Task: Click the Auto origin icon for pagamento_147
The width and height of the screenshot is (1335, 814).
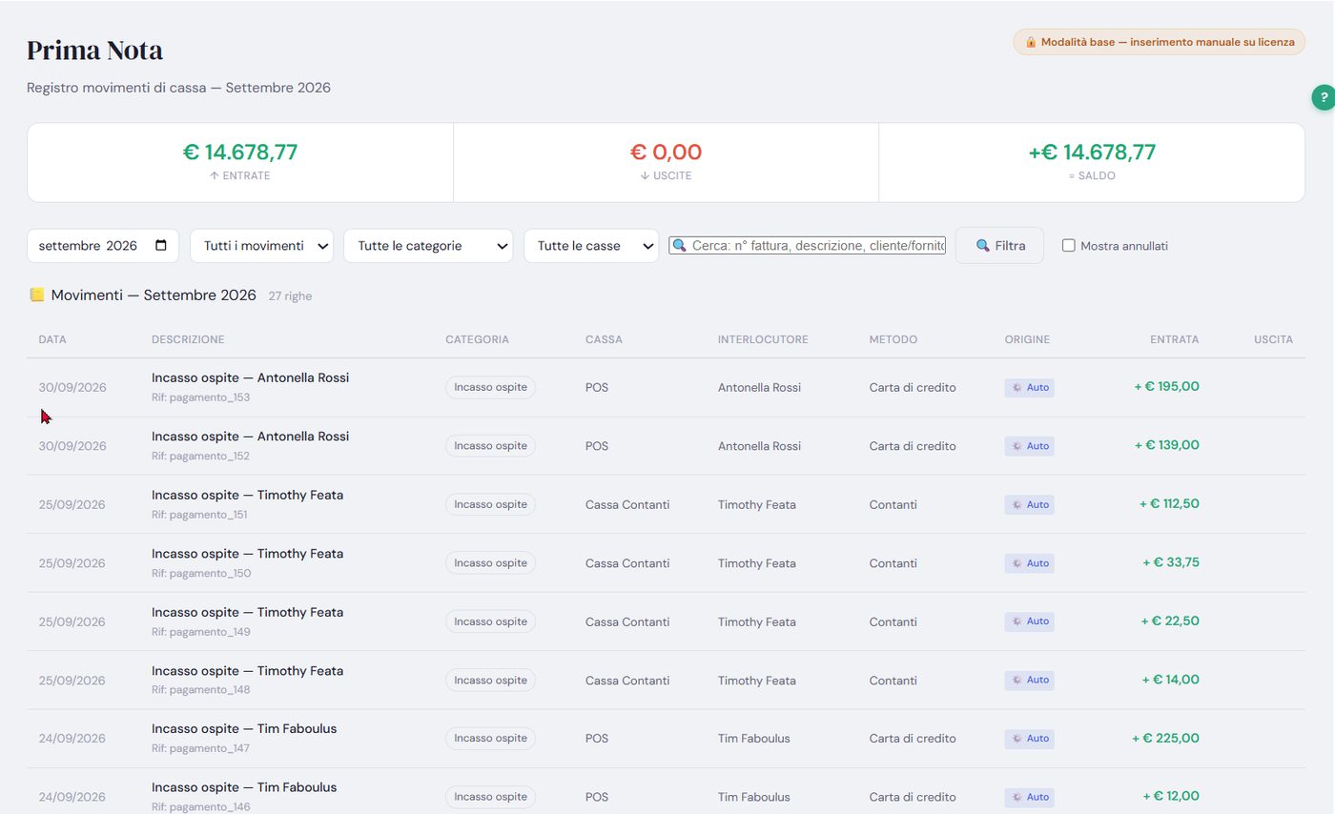Action: (1017, 739)
